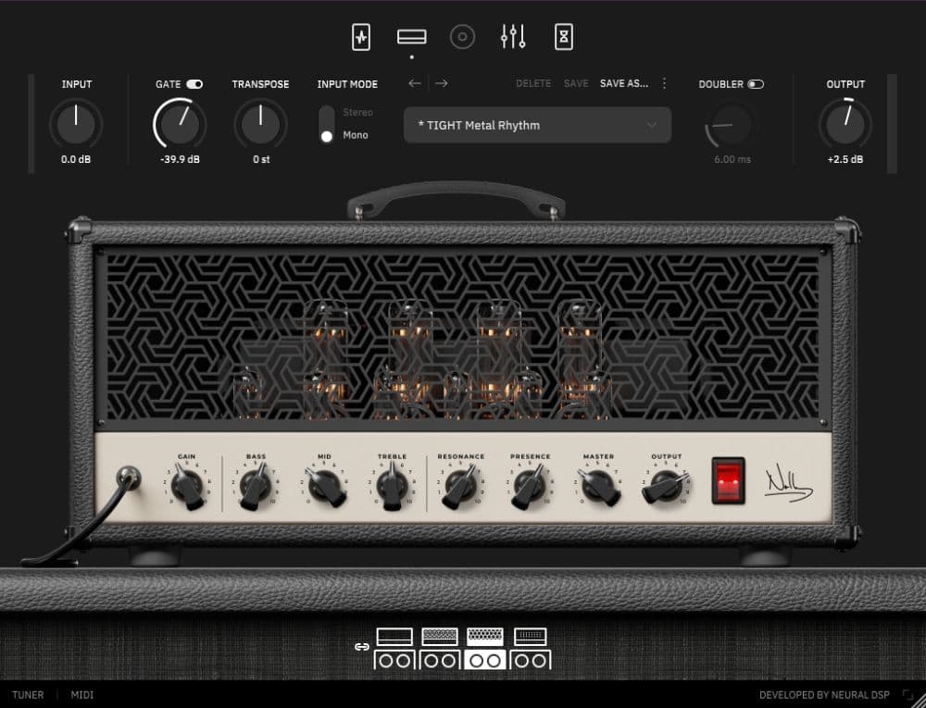Screen dimensions: 926x708
Task: Click the -39.9 dB gate value
Action: click(x=180, y=159)
